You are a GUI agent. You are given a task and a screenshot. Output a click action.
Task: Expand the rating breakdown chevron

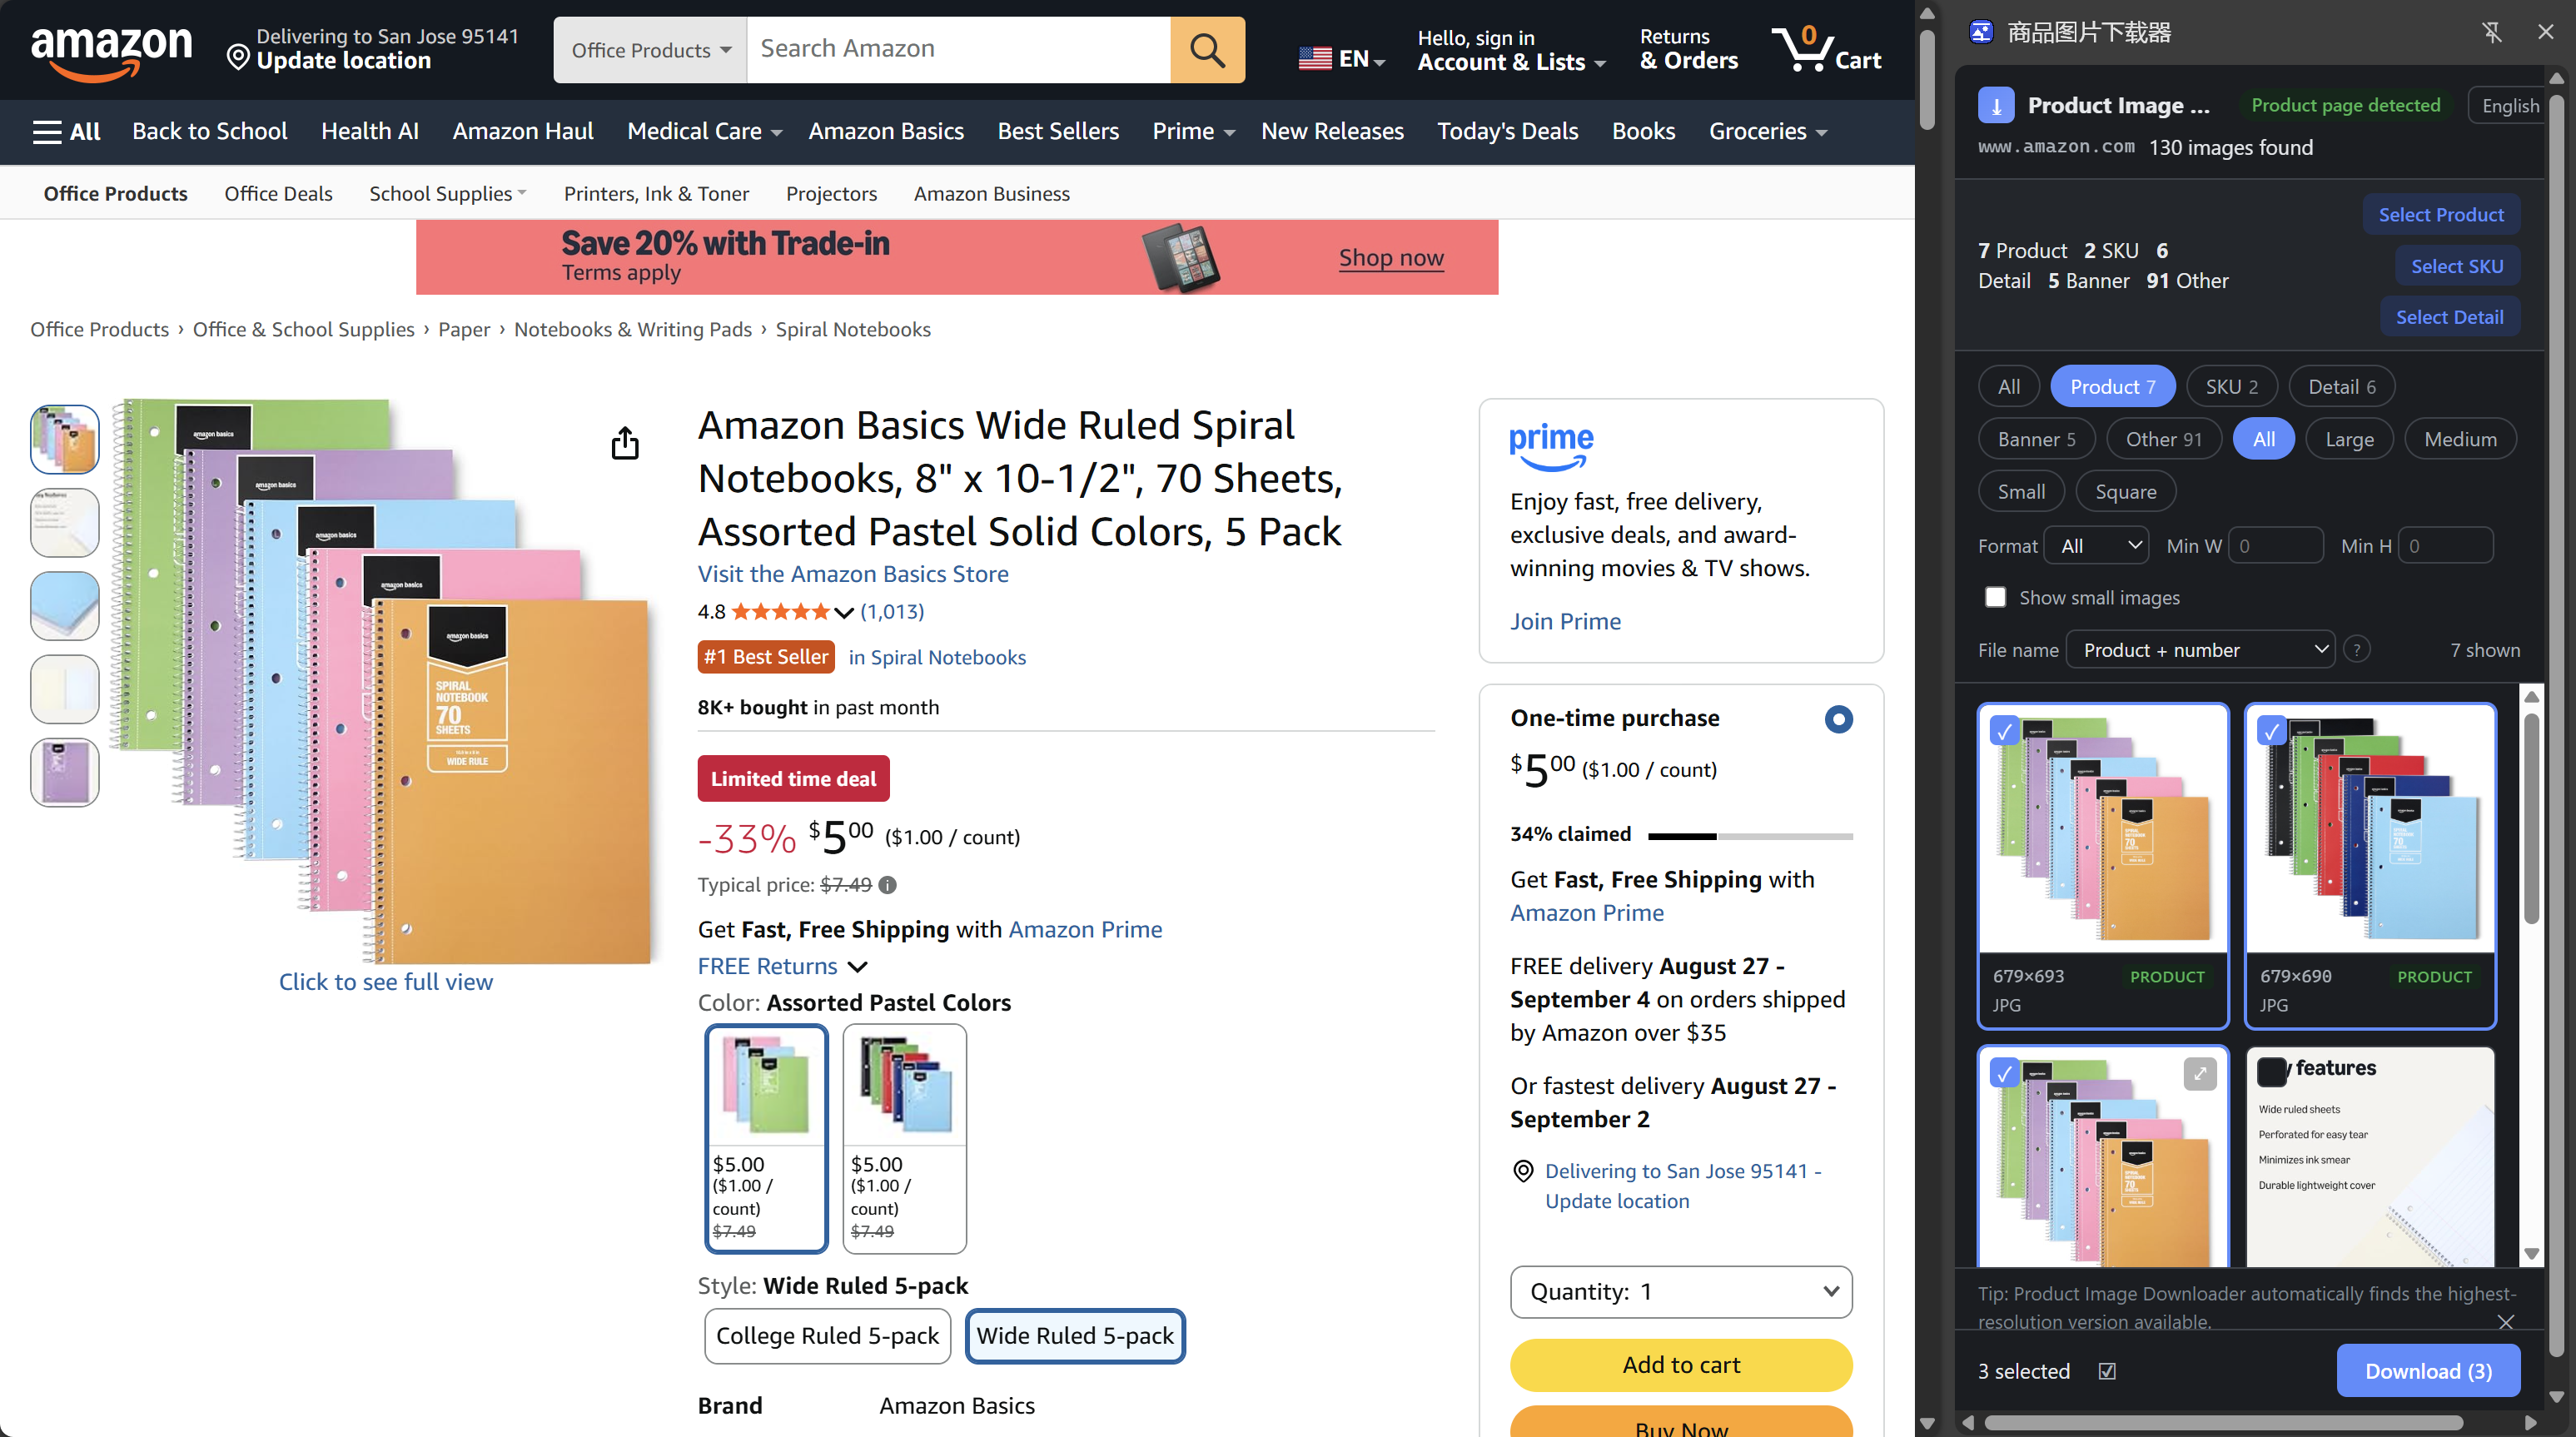[x=843, y=612]
